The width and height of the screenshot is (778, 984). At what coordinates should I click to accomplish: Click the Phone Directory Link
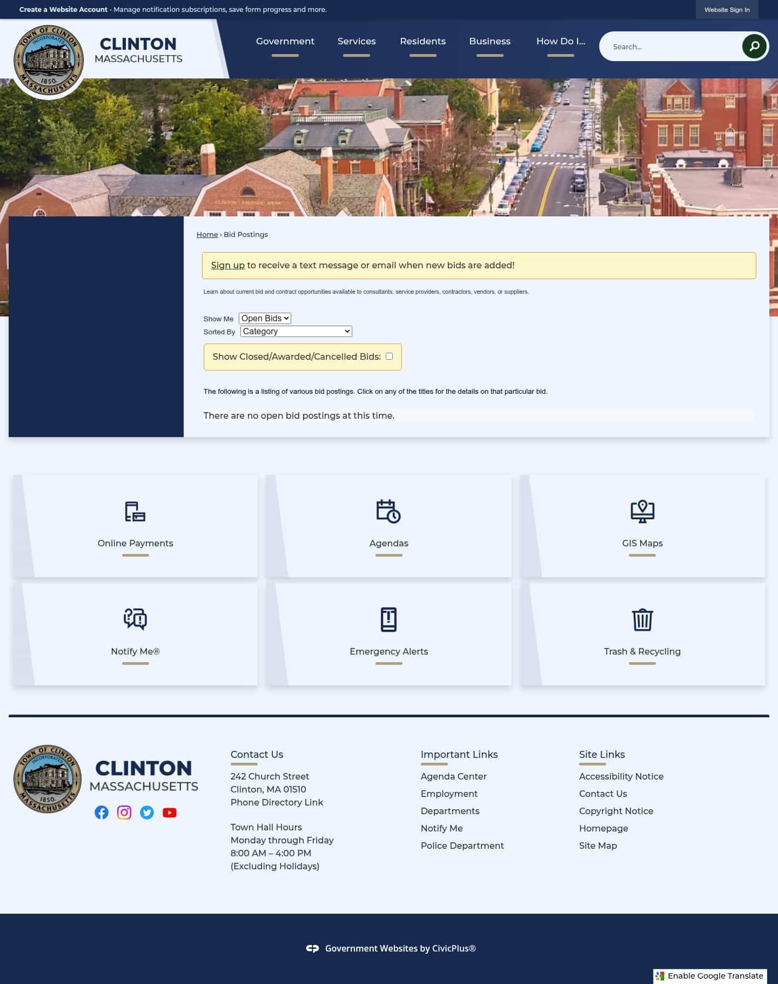click(277, 802)
